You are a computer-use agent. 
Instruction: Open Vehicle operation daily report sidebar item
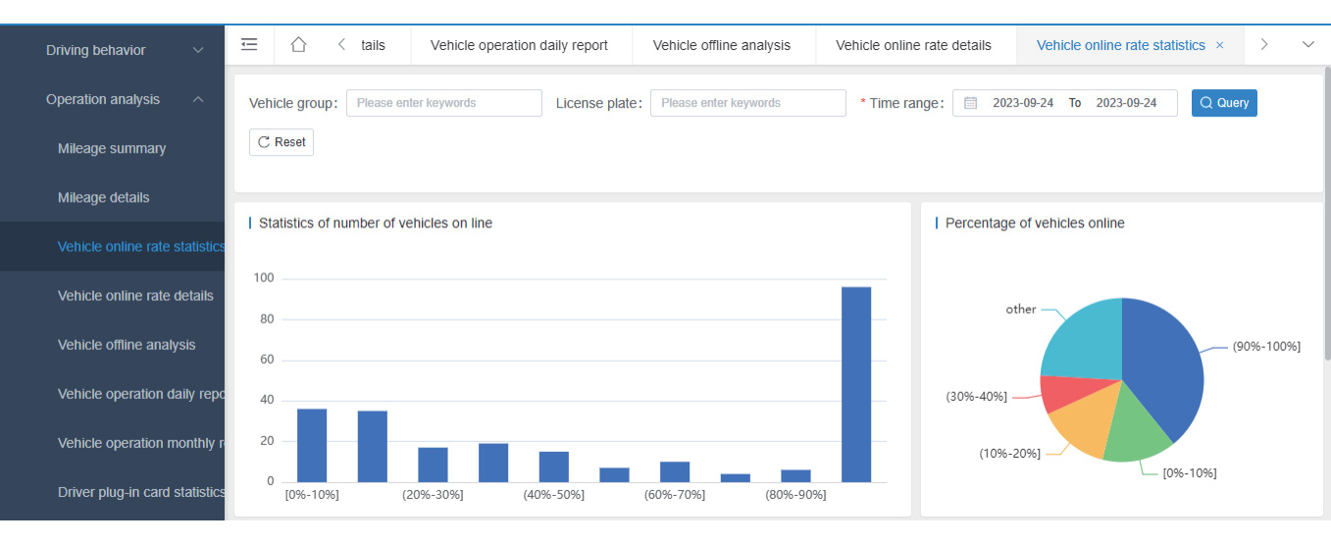click(x=112, y=393)
